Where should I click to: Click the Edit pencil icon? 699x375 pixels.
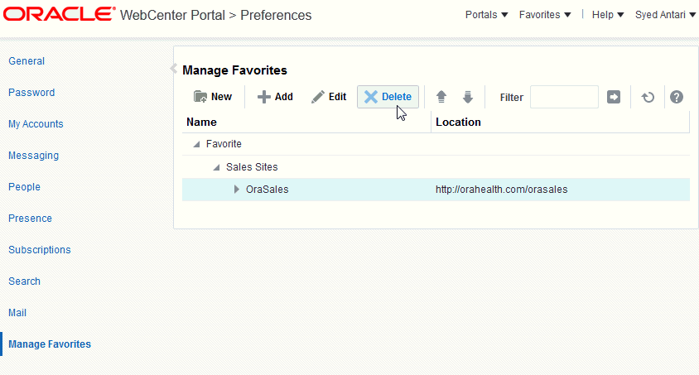(x=318, y=97)
